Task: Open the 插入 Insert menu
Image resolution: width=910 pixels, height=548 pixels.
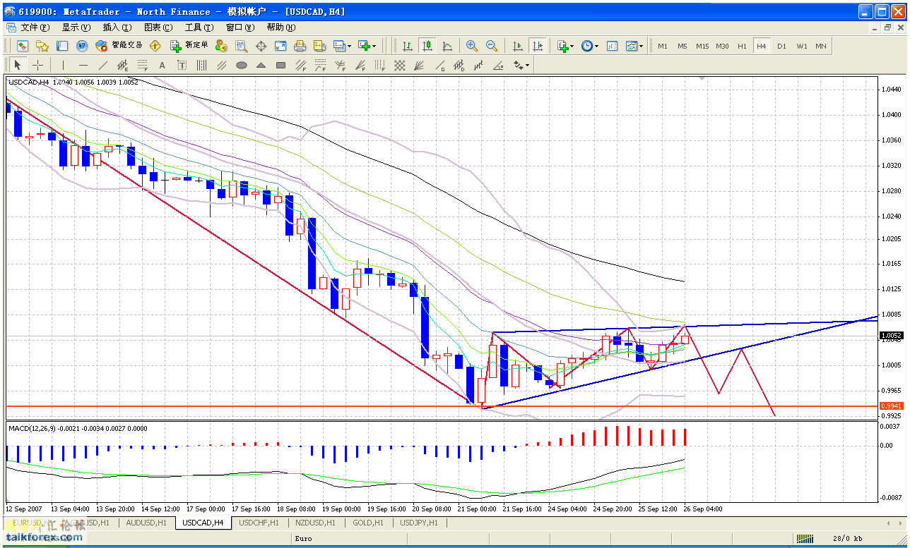Action: click(117, 28)
